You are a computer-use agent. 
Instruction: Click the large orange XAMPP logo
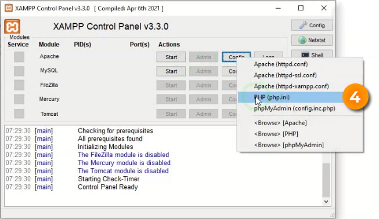click(x=12, y=27)
